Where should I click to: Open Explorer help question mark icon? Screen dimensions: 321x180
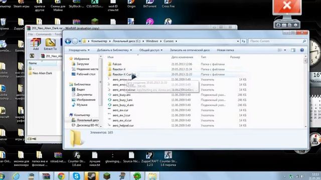[x=302, y=50]
